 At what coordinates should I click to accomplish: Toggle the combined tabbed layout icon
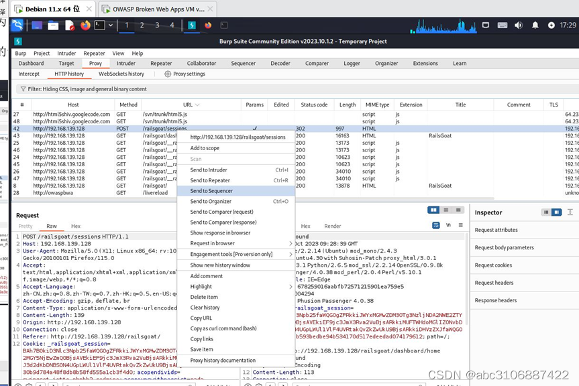[x=458, y=210]
